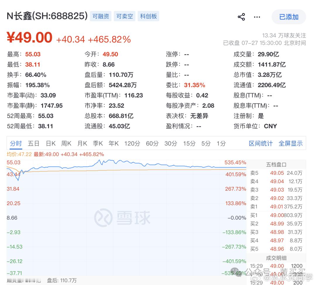
Task: Click the 盘后量 value 110.70万
Action: 121,75
